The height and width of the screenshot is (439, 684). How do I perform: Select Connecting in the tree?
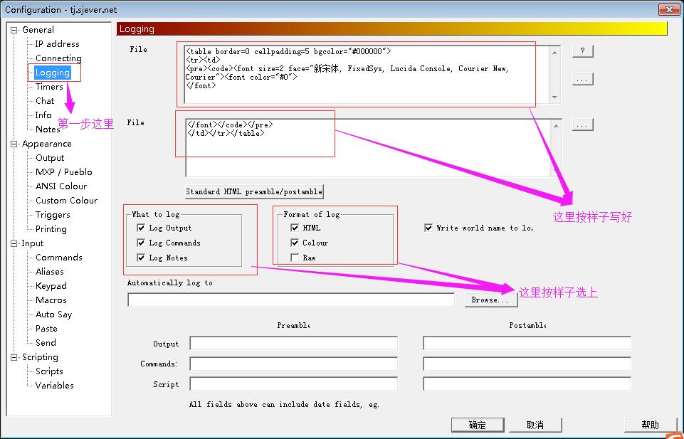click(58, 58)
